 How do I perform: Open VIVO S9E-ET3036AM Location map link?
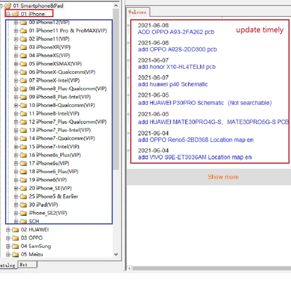pyautogui.click(x=195, y=157)
